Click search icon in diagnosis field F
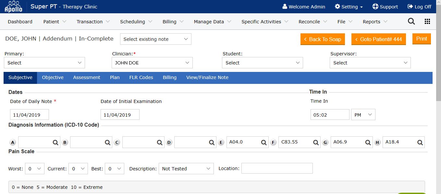 [316, 142]
